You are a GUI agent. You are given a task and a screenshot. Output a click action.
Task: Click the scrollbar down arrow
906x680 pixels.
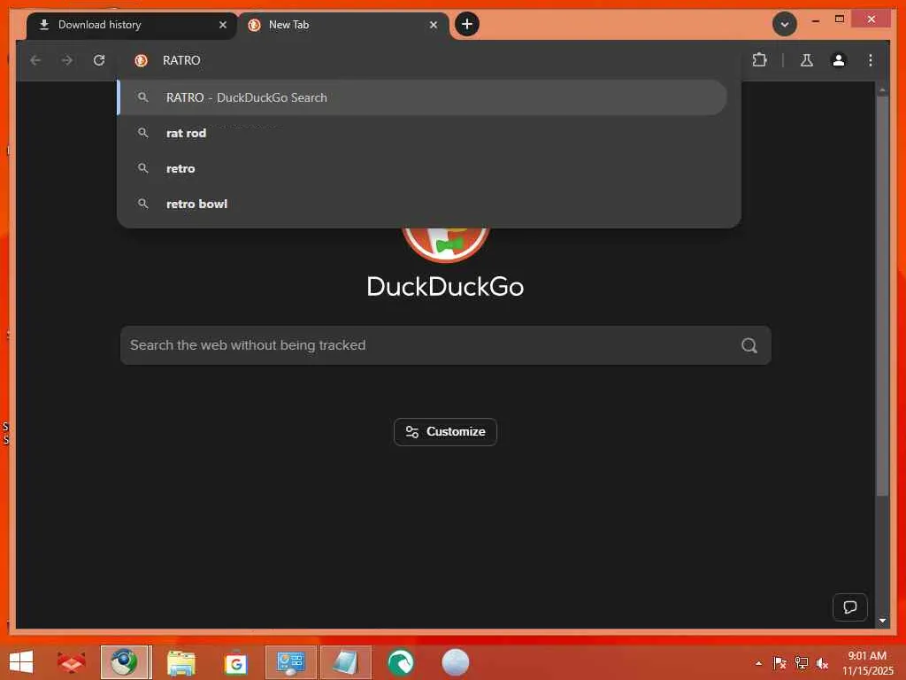(882, 621)
